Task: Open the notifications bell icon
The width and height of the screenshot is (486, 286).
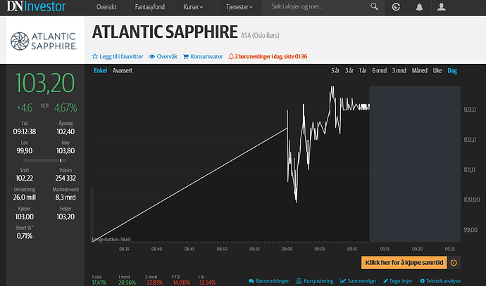Action: click(x=420, y=8)
